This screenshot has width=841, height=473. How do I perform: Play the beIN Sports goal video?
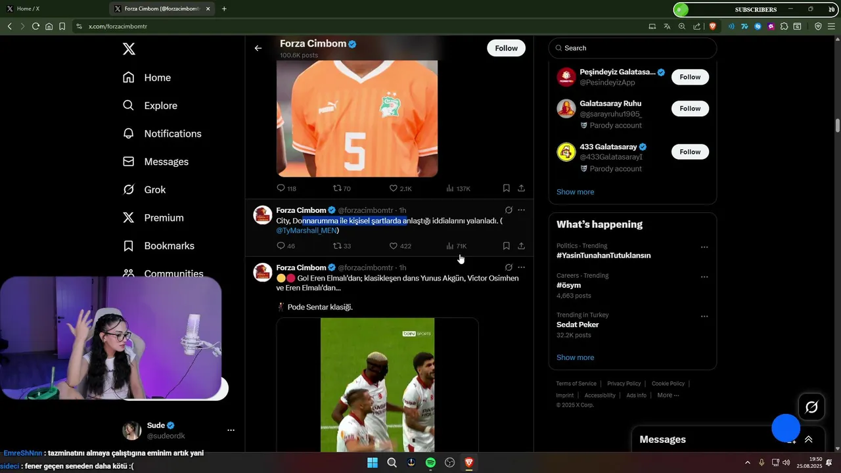[377, 385]
